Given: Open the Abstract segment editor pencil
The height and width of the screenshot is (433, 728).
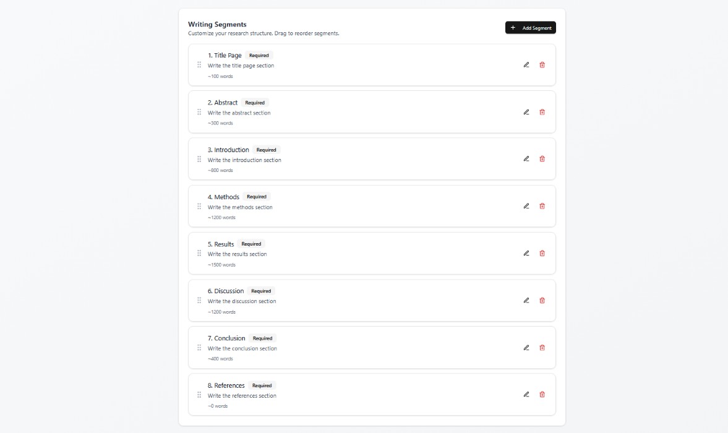Looking at the screenshot, I should coord(526,112).
